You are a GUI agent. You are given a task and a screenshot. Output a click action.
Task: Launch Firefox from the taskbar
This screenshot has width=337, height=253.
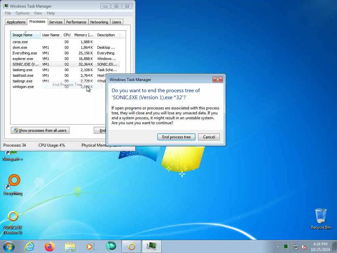[49, 246]
